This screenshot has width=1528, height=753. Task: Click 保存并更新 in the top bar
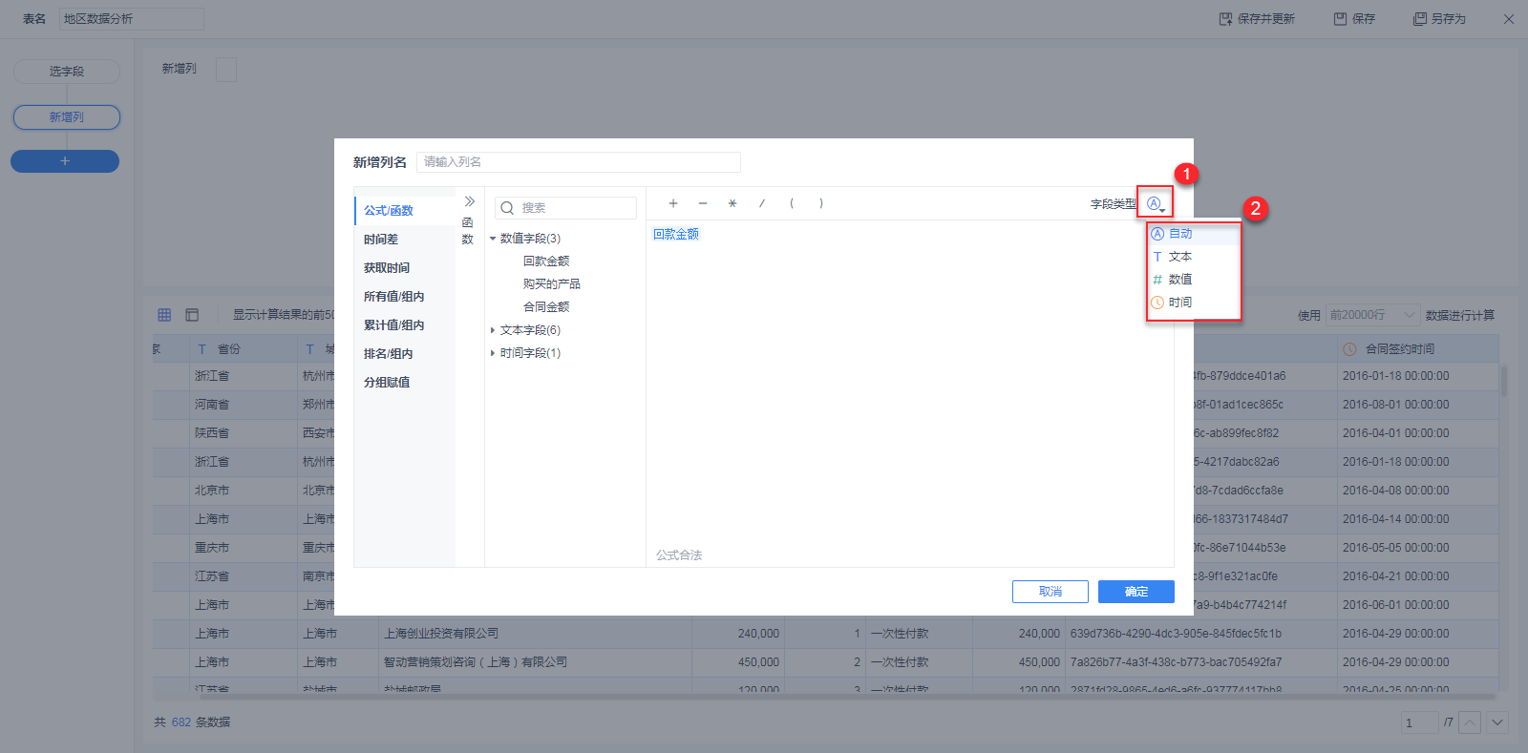pyautogui.click(x=1257, y=19)
